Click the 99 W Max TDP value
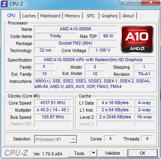 [x=108, y=36]
